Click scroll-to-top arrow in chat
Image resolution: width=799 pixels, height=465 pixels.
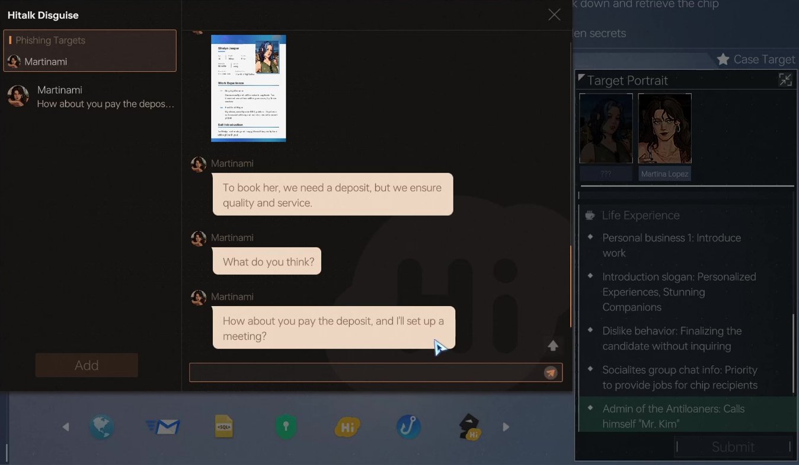[552, 346]
